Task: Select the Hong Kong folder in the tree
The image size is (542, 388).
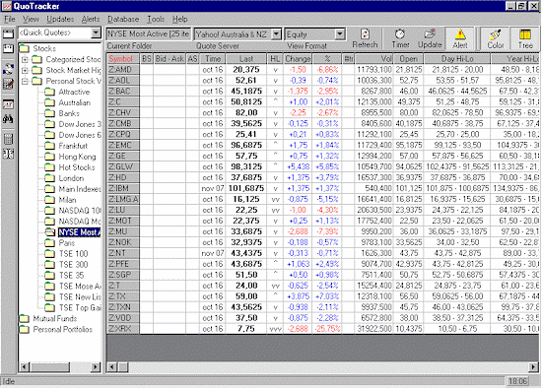Action: pos(77,157)
